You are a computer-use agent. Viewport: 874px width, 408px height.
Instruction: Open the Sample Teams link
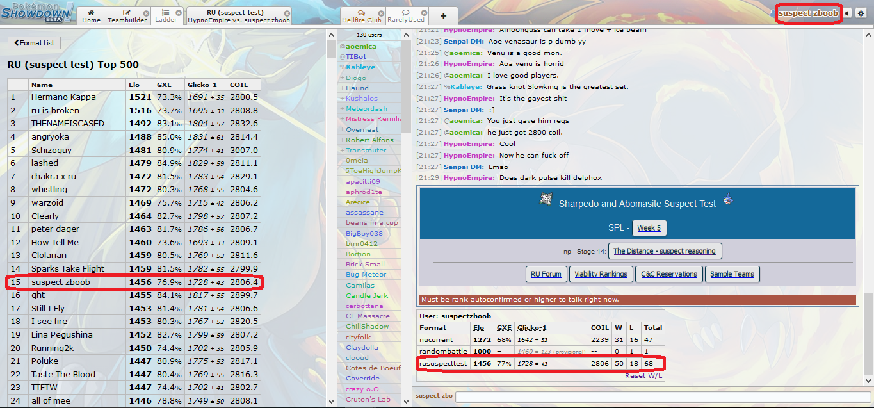tap(732, 274)
